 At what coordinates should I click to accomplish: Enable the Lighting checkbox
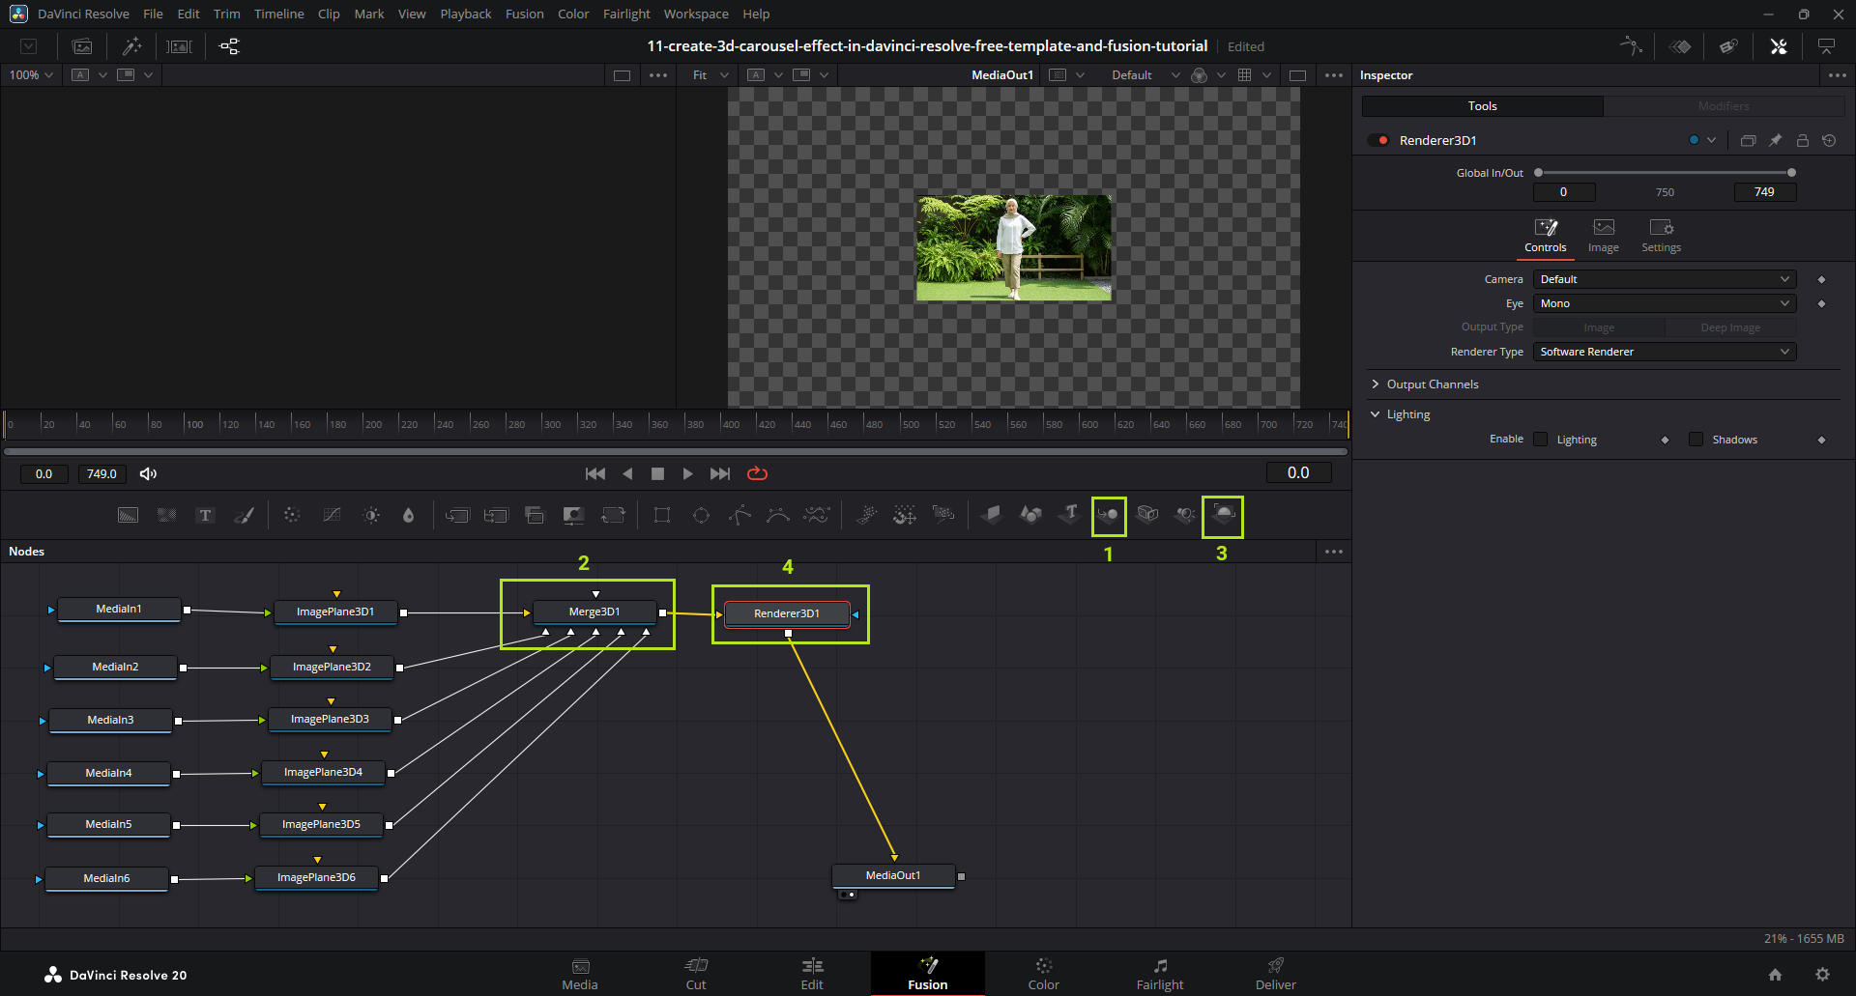[1541, 440]
